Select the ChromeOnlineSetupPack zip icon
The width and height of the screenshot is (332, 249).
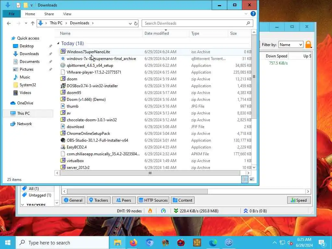click(63, 133)
